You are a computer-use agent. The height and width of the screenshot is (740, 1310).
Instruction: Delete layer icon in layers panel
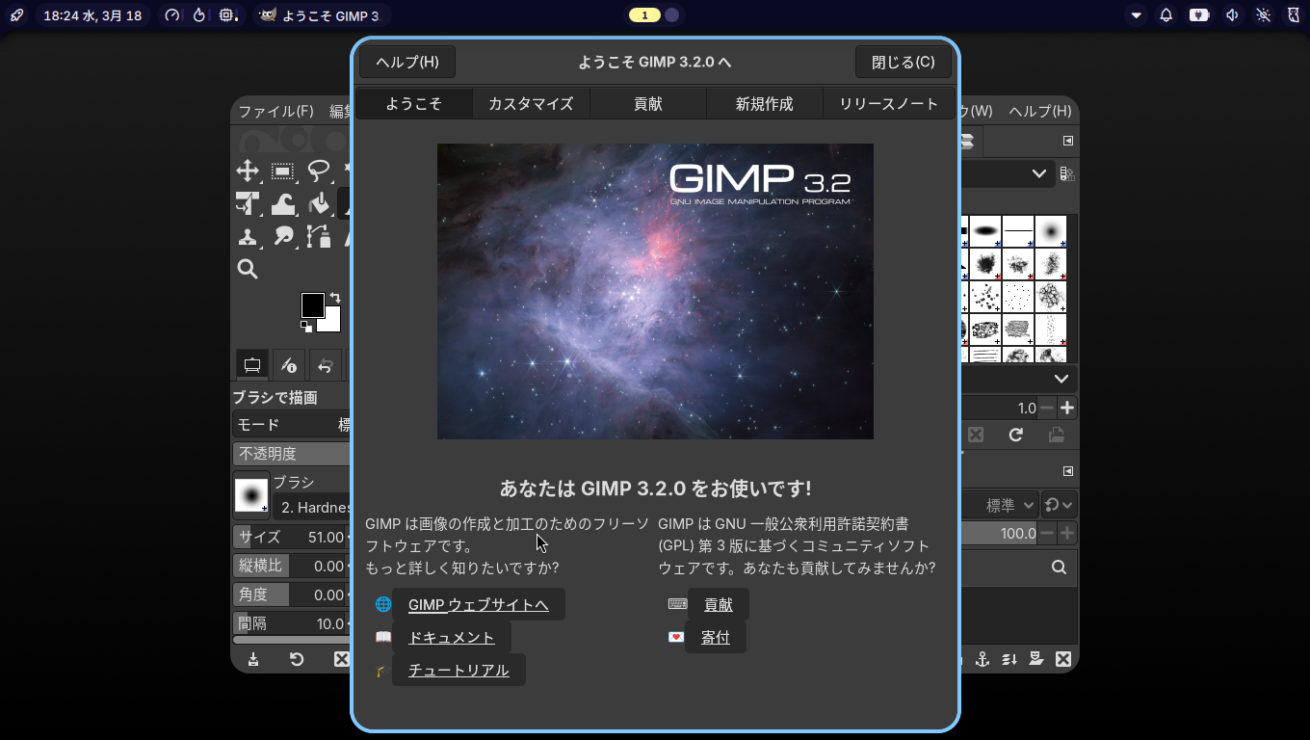coord(1063,659)
